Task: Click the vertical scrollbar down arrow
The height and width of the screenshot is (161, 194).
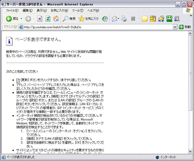Action: click(x=190, y=151)
